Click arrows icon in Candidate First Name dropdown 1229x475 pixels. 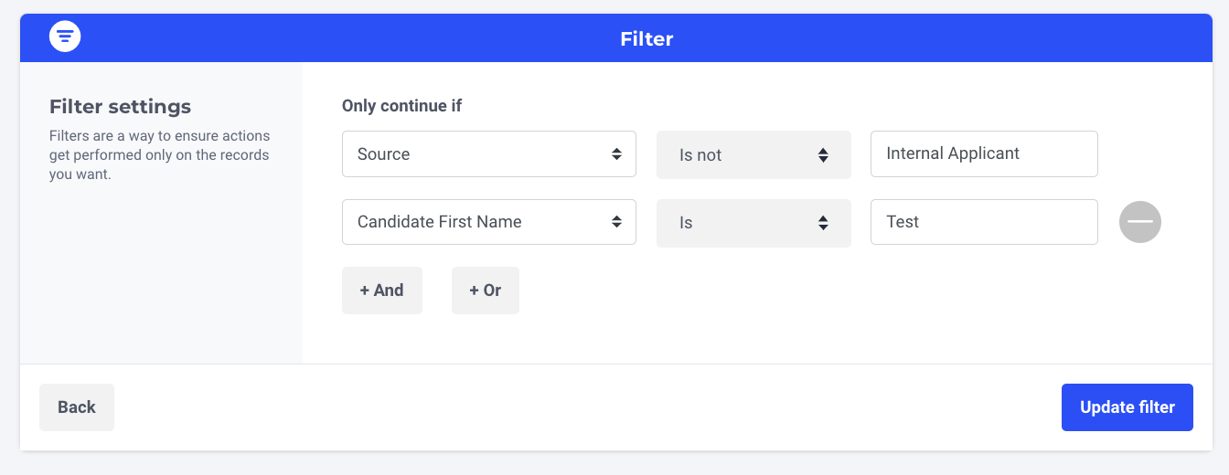point(616,222)
